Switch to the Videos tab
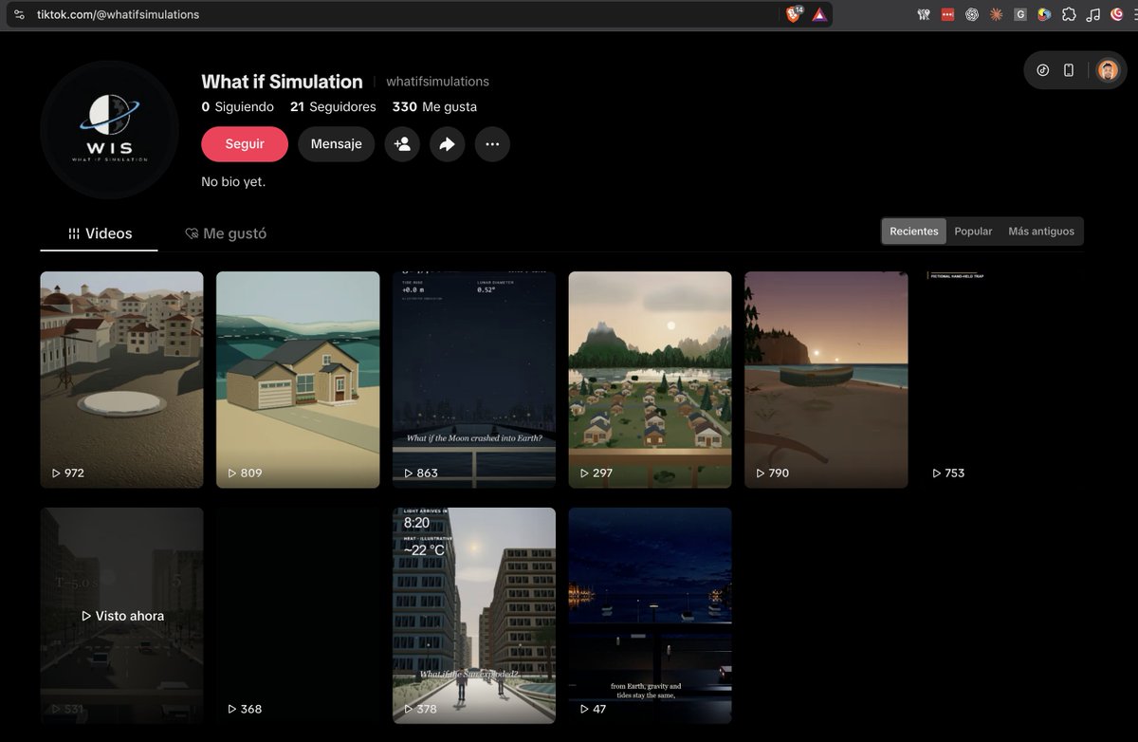Viewport: 1138px width, 742px height. tap(100, 233)
